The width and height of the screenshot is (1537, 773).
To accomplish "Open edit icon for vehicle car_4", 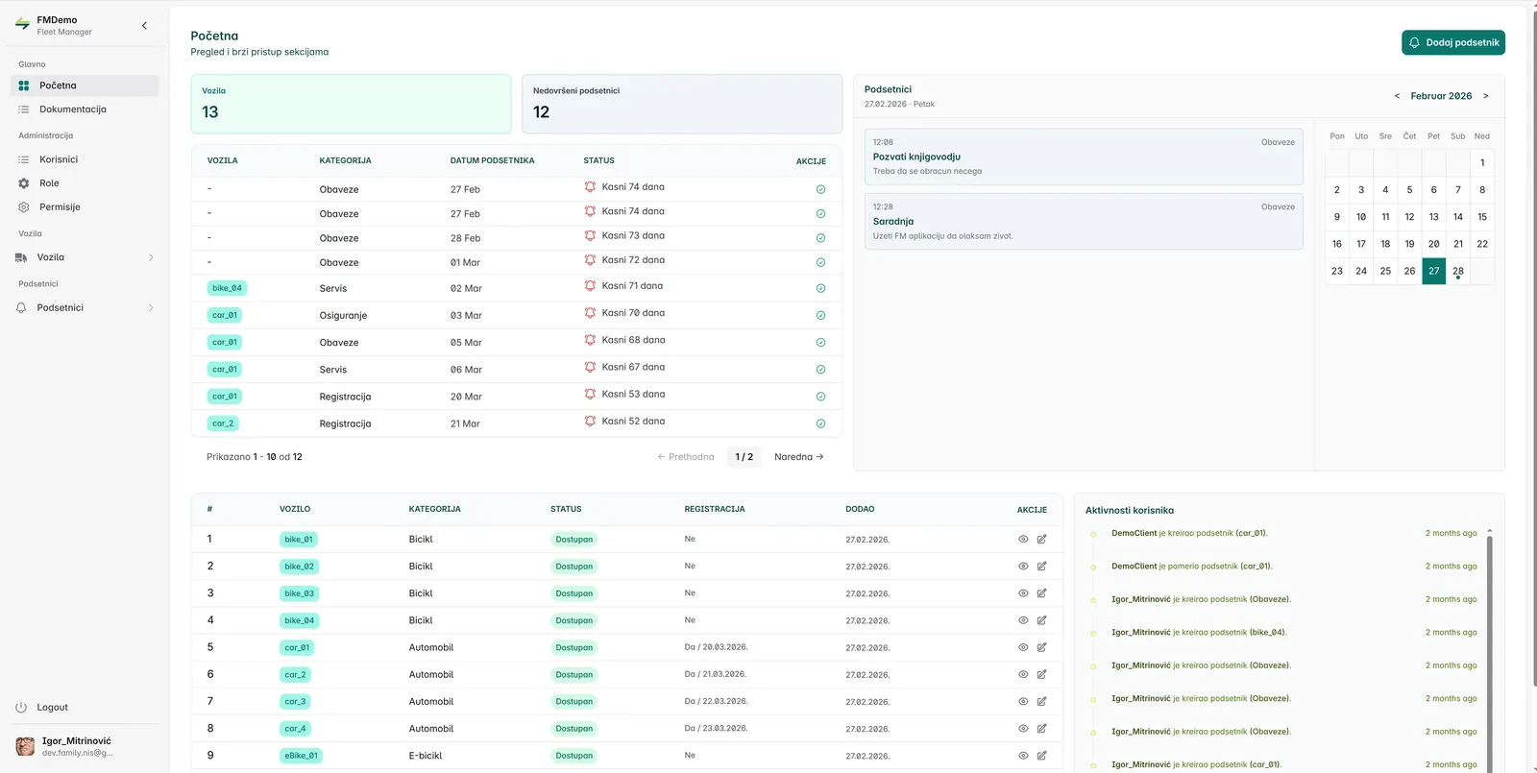I will tap(1041, 729).
